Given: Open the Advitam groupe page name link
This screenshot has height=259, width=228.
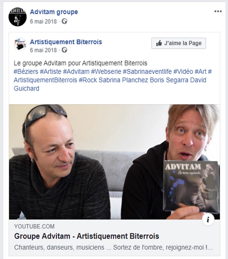Looking at the screenshot, I should (54, 12).
